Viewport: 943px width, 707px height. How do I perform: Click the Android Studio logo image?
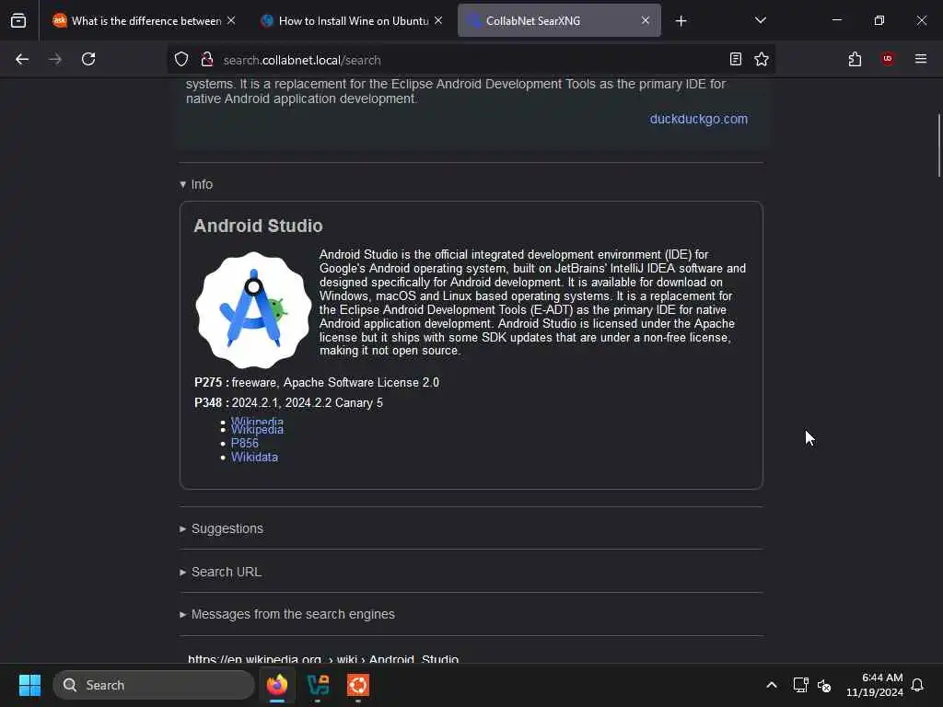click(254, 309)
